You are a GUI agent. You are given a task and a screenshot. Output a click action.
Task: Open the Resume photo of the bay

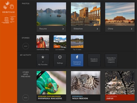coord(51,14)
